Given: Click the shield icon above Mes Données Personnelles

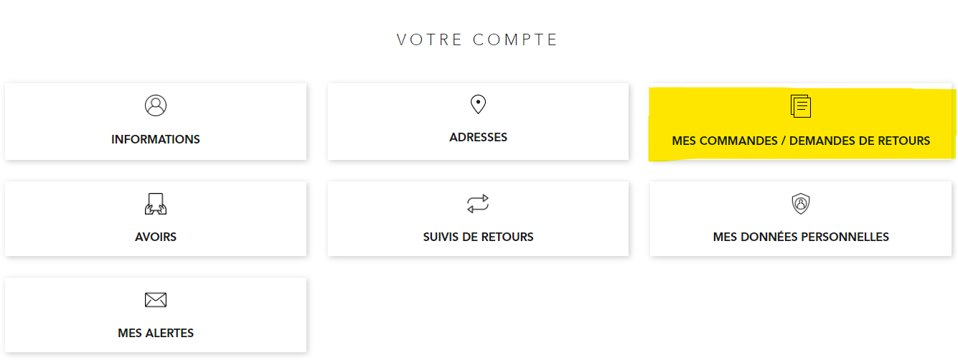Looking at the screenshot, I should (801, 204).
